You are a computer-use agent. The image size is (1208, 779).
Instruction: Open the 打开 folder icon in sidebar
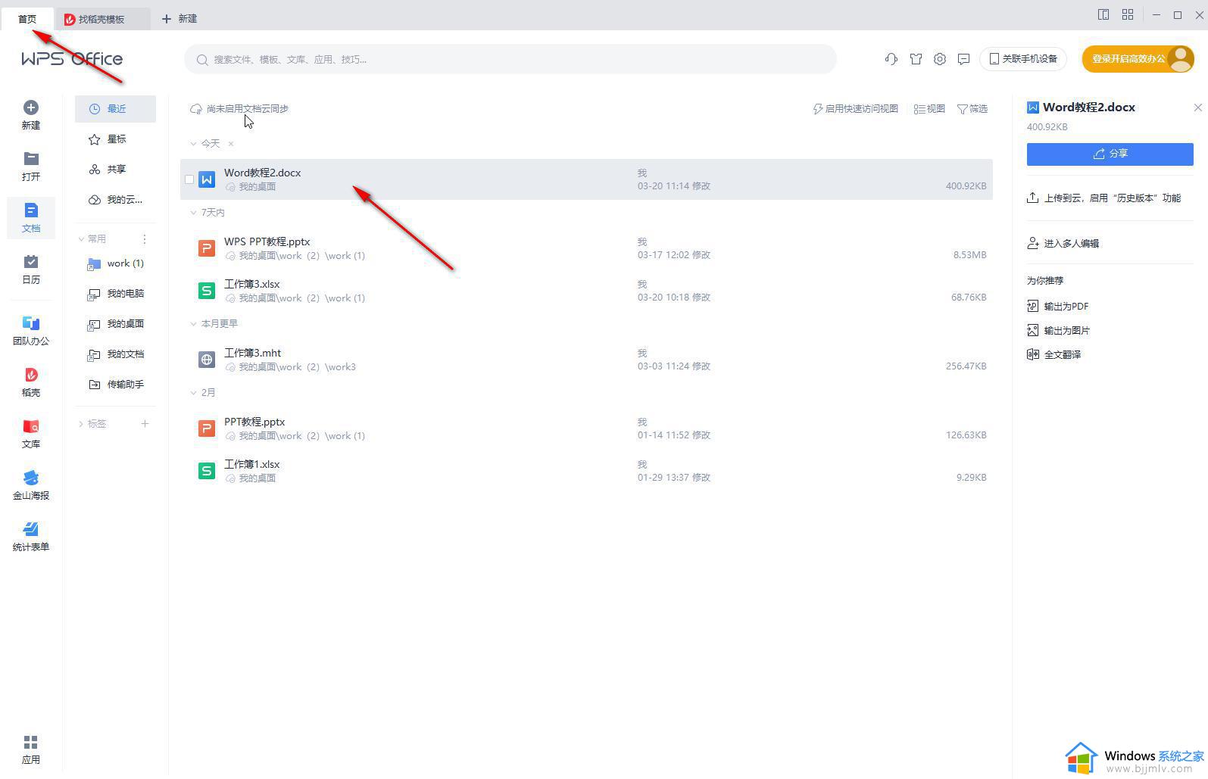click(x=31, y=158)
